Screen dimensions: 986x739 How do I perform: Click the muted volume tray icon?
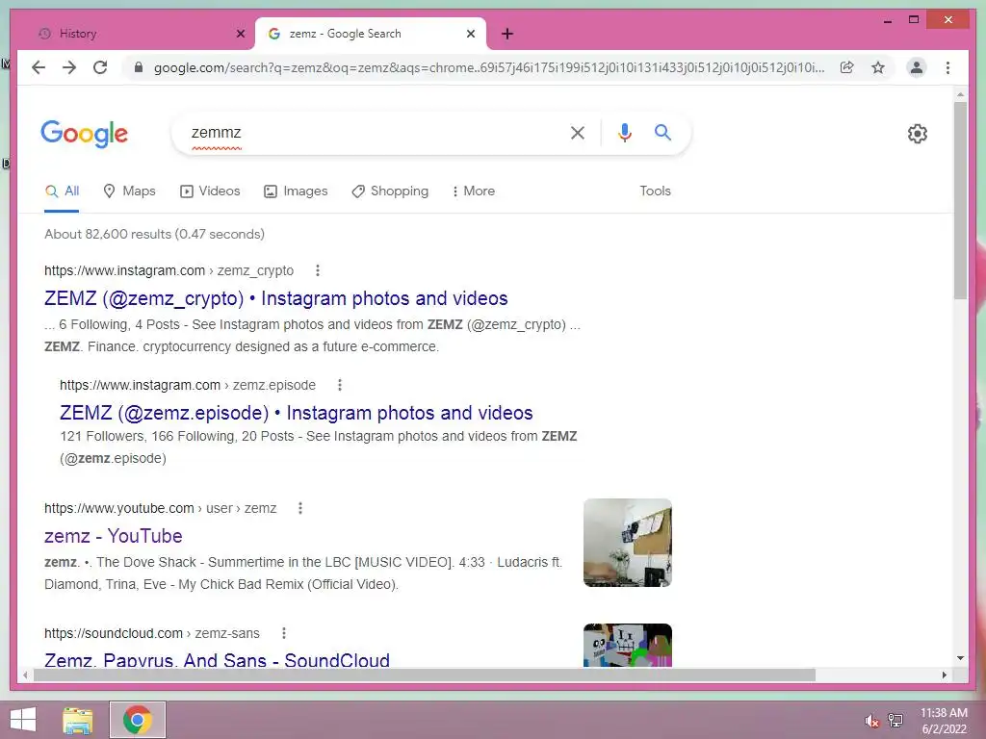coord(871,720)
